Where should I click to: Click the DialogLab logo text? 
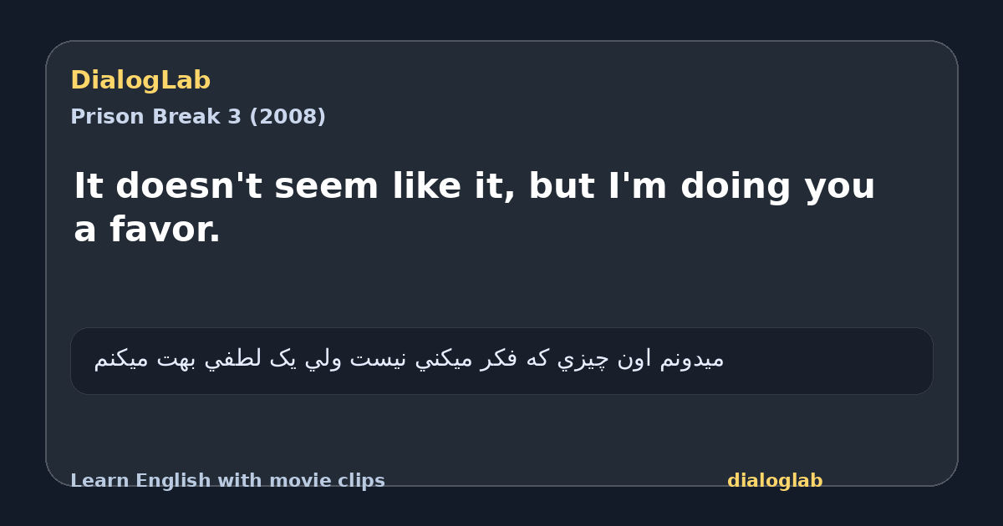pos(140,81)
